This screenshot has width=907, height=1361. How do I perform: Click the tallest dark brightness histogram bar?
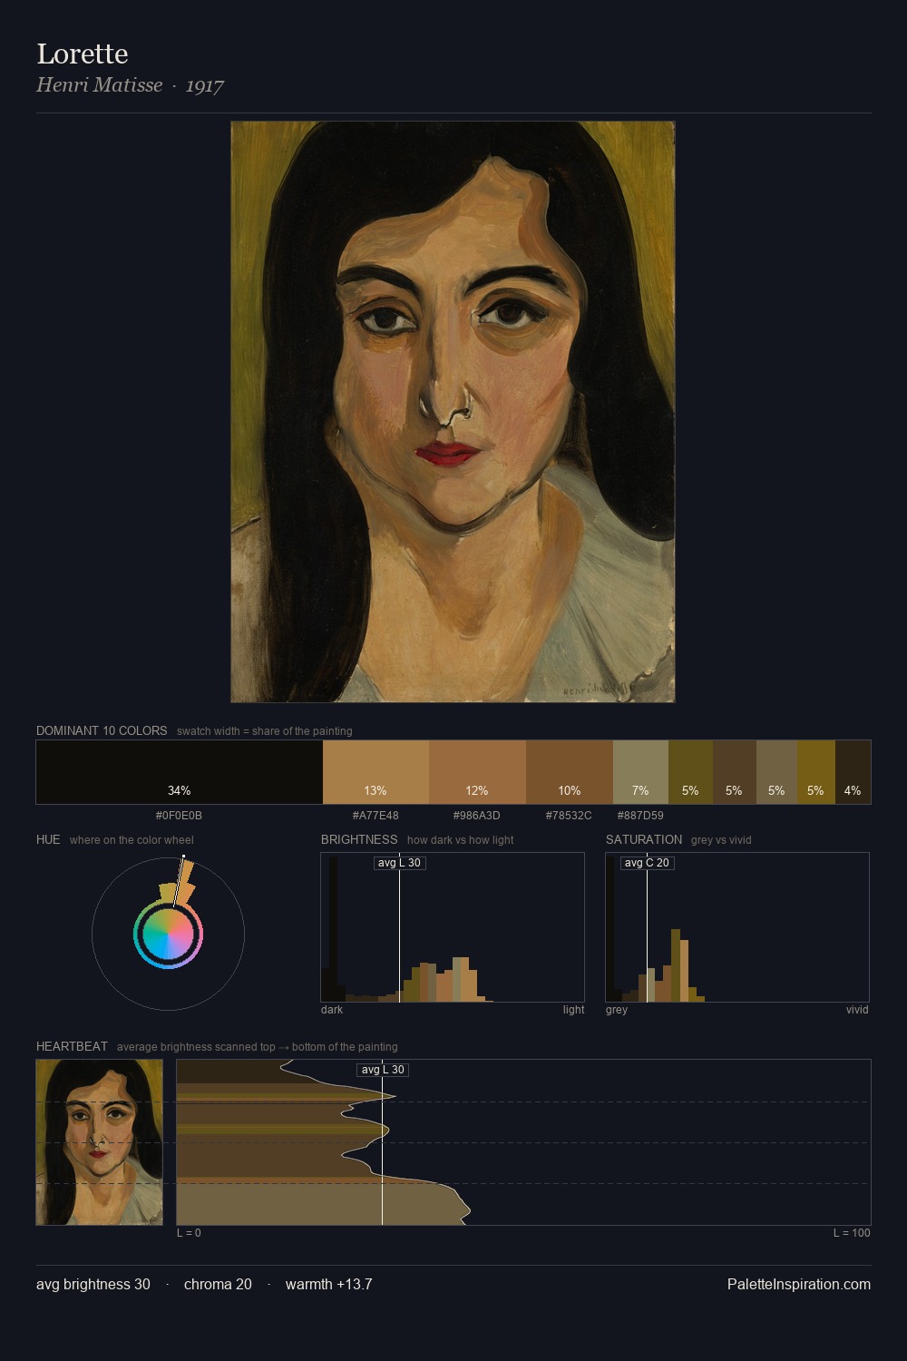(333, 929)
